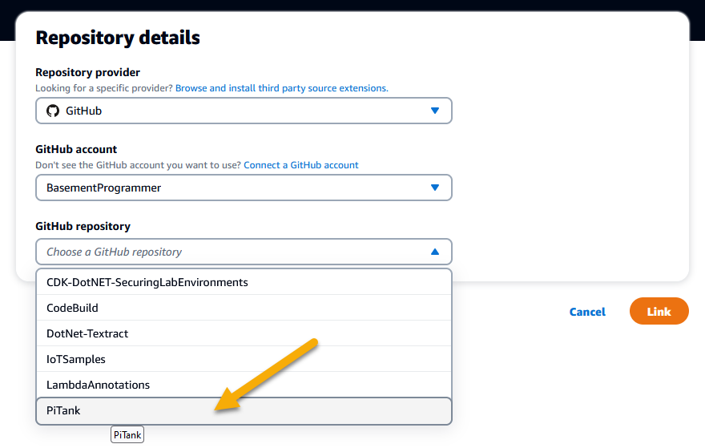Image resolution: width=705 pixels, height=448 pixels.
Task: Click the GitHub logo icon in provider field
Action: pos(53,111)
